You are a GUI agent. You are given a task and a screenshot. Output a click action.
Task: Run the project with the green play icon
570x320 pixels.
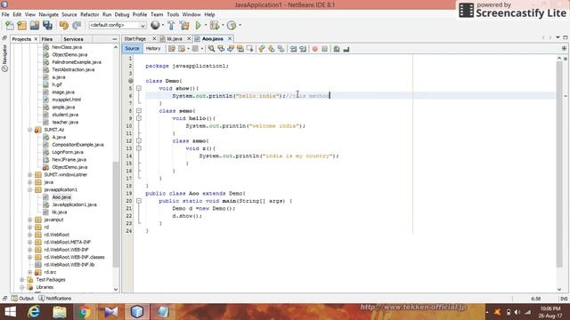[x=198, y=26]
